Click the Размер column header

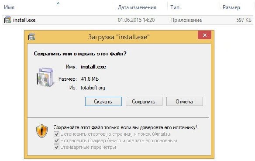pos(231,7)
